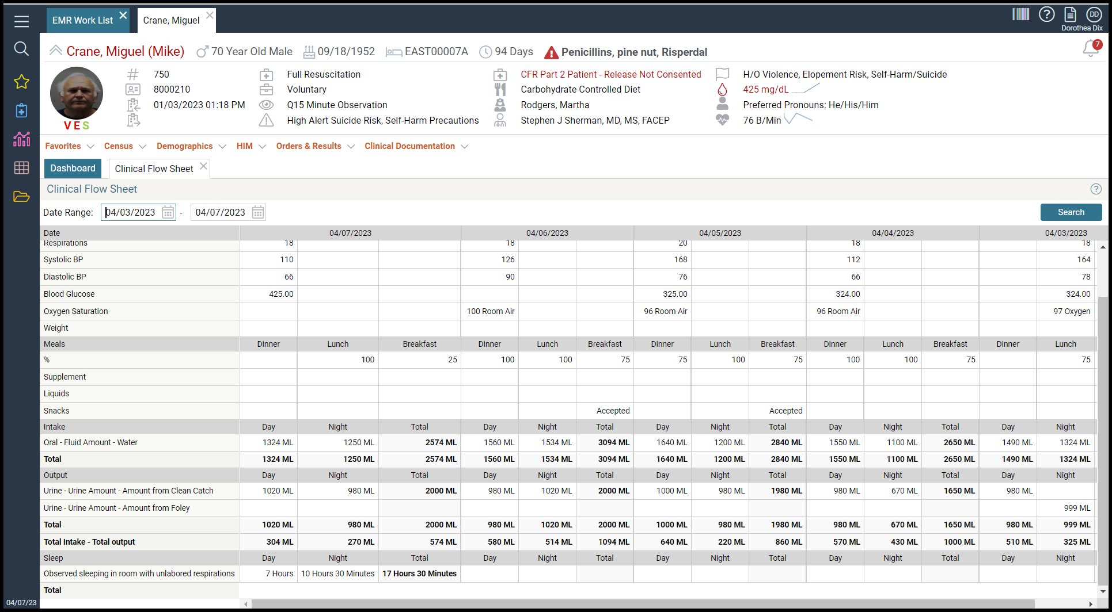Open the analytics chart icon in the sidebar

click(x=21, y=139)
